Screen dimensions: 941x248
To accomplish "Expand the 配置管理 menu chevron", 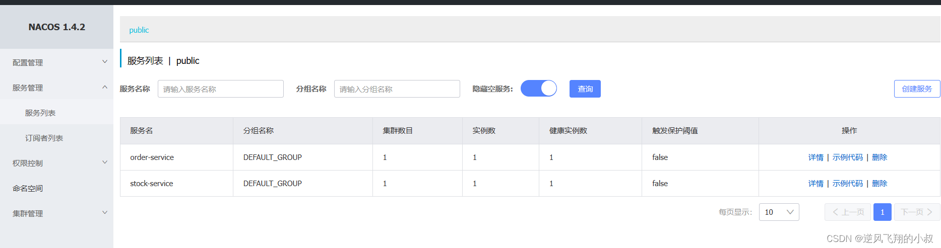I will pyautogui.click(x=105, y=62).
